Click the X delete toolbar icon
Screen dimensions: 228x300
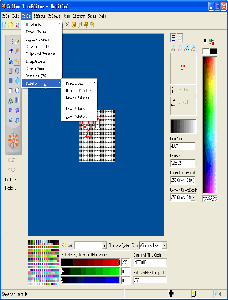[x=67, y=25]
